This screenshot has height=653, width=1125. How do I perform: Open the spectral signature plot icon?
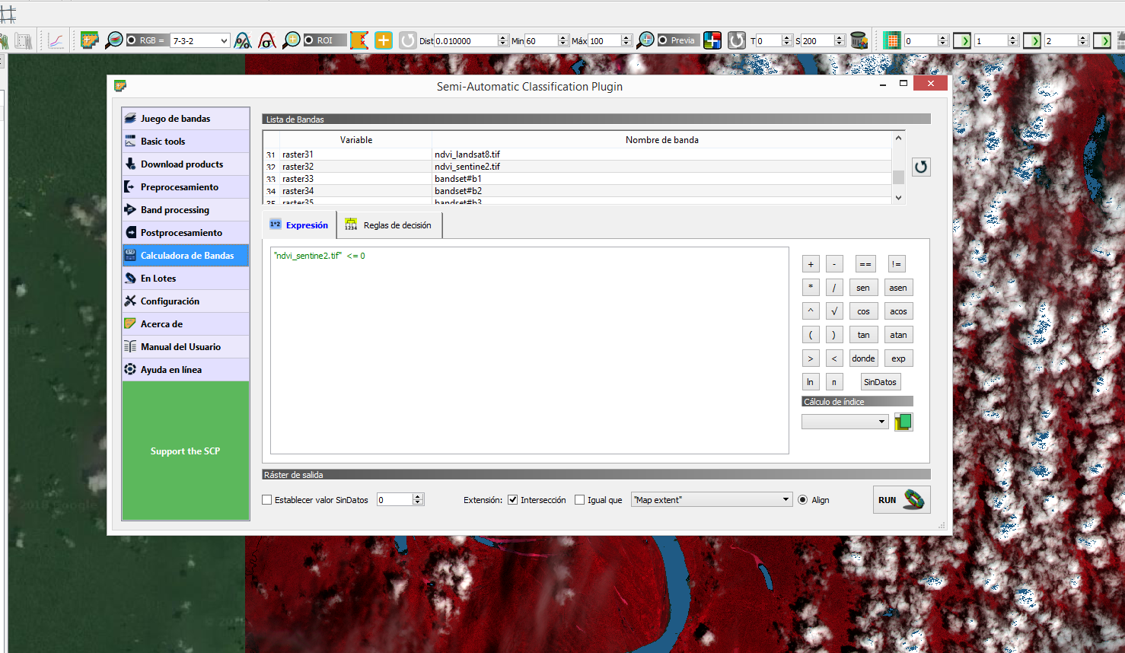click(56, 40)
